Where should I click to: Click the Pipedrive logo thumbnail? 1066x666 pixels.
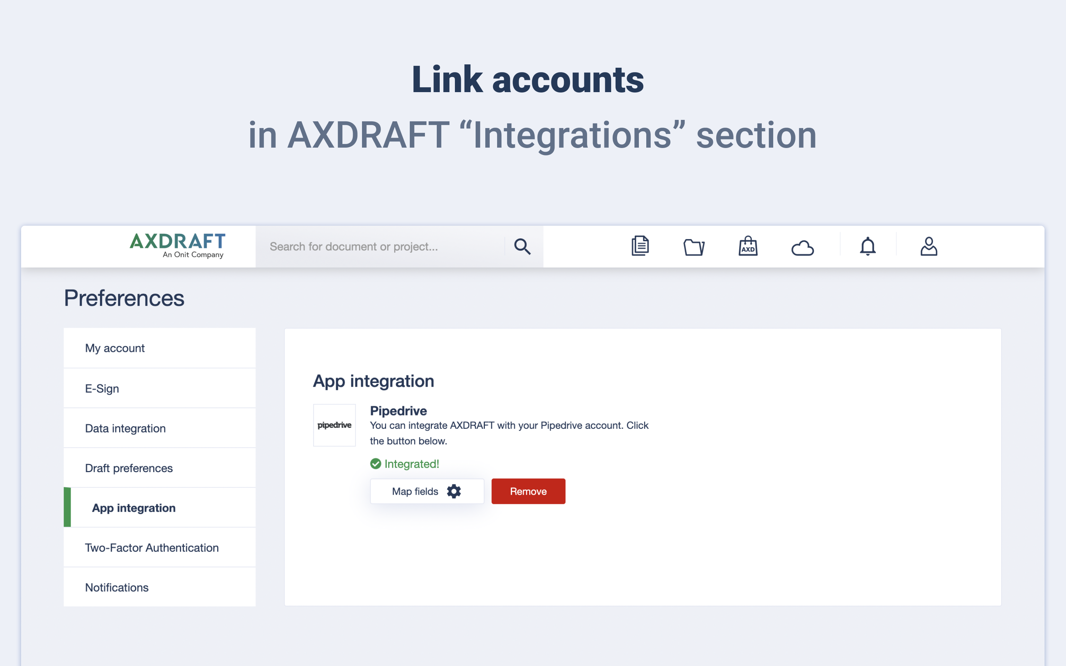(334, 425)
